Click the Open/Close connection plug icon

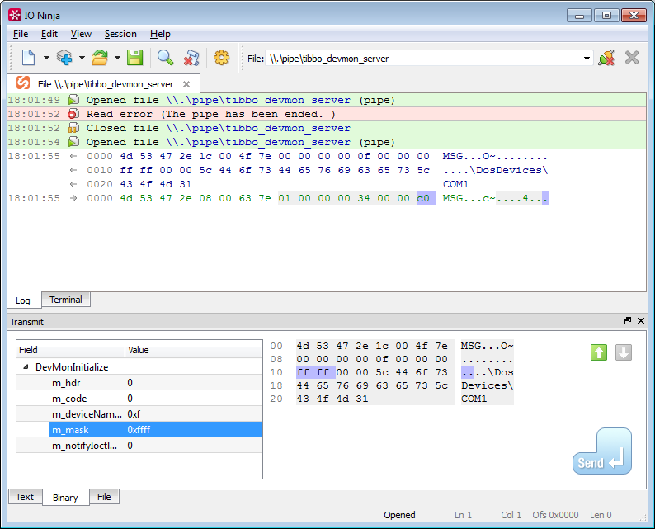click(606, 58)
